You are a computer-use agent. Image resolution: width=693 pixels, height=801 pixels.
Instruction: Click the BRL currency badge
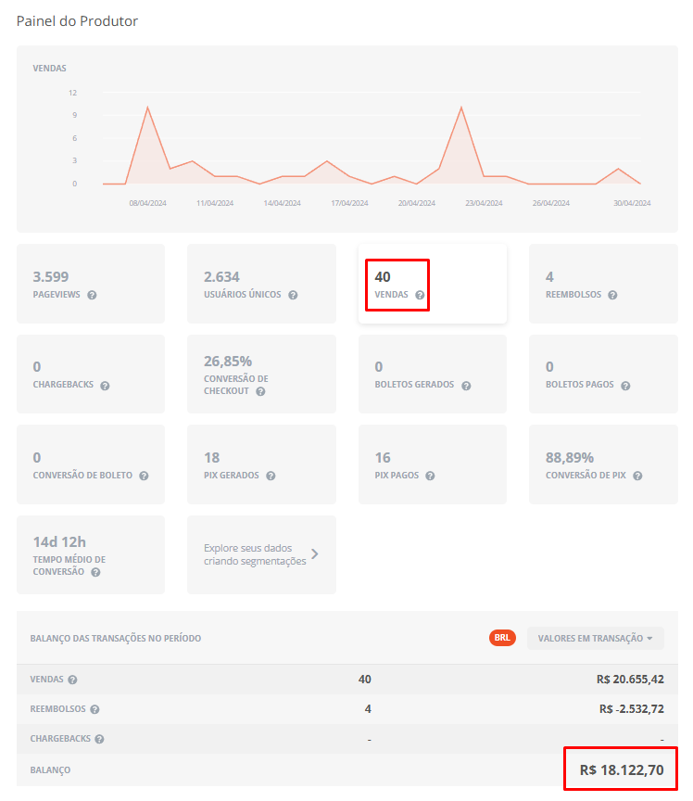(502, 638)
